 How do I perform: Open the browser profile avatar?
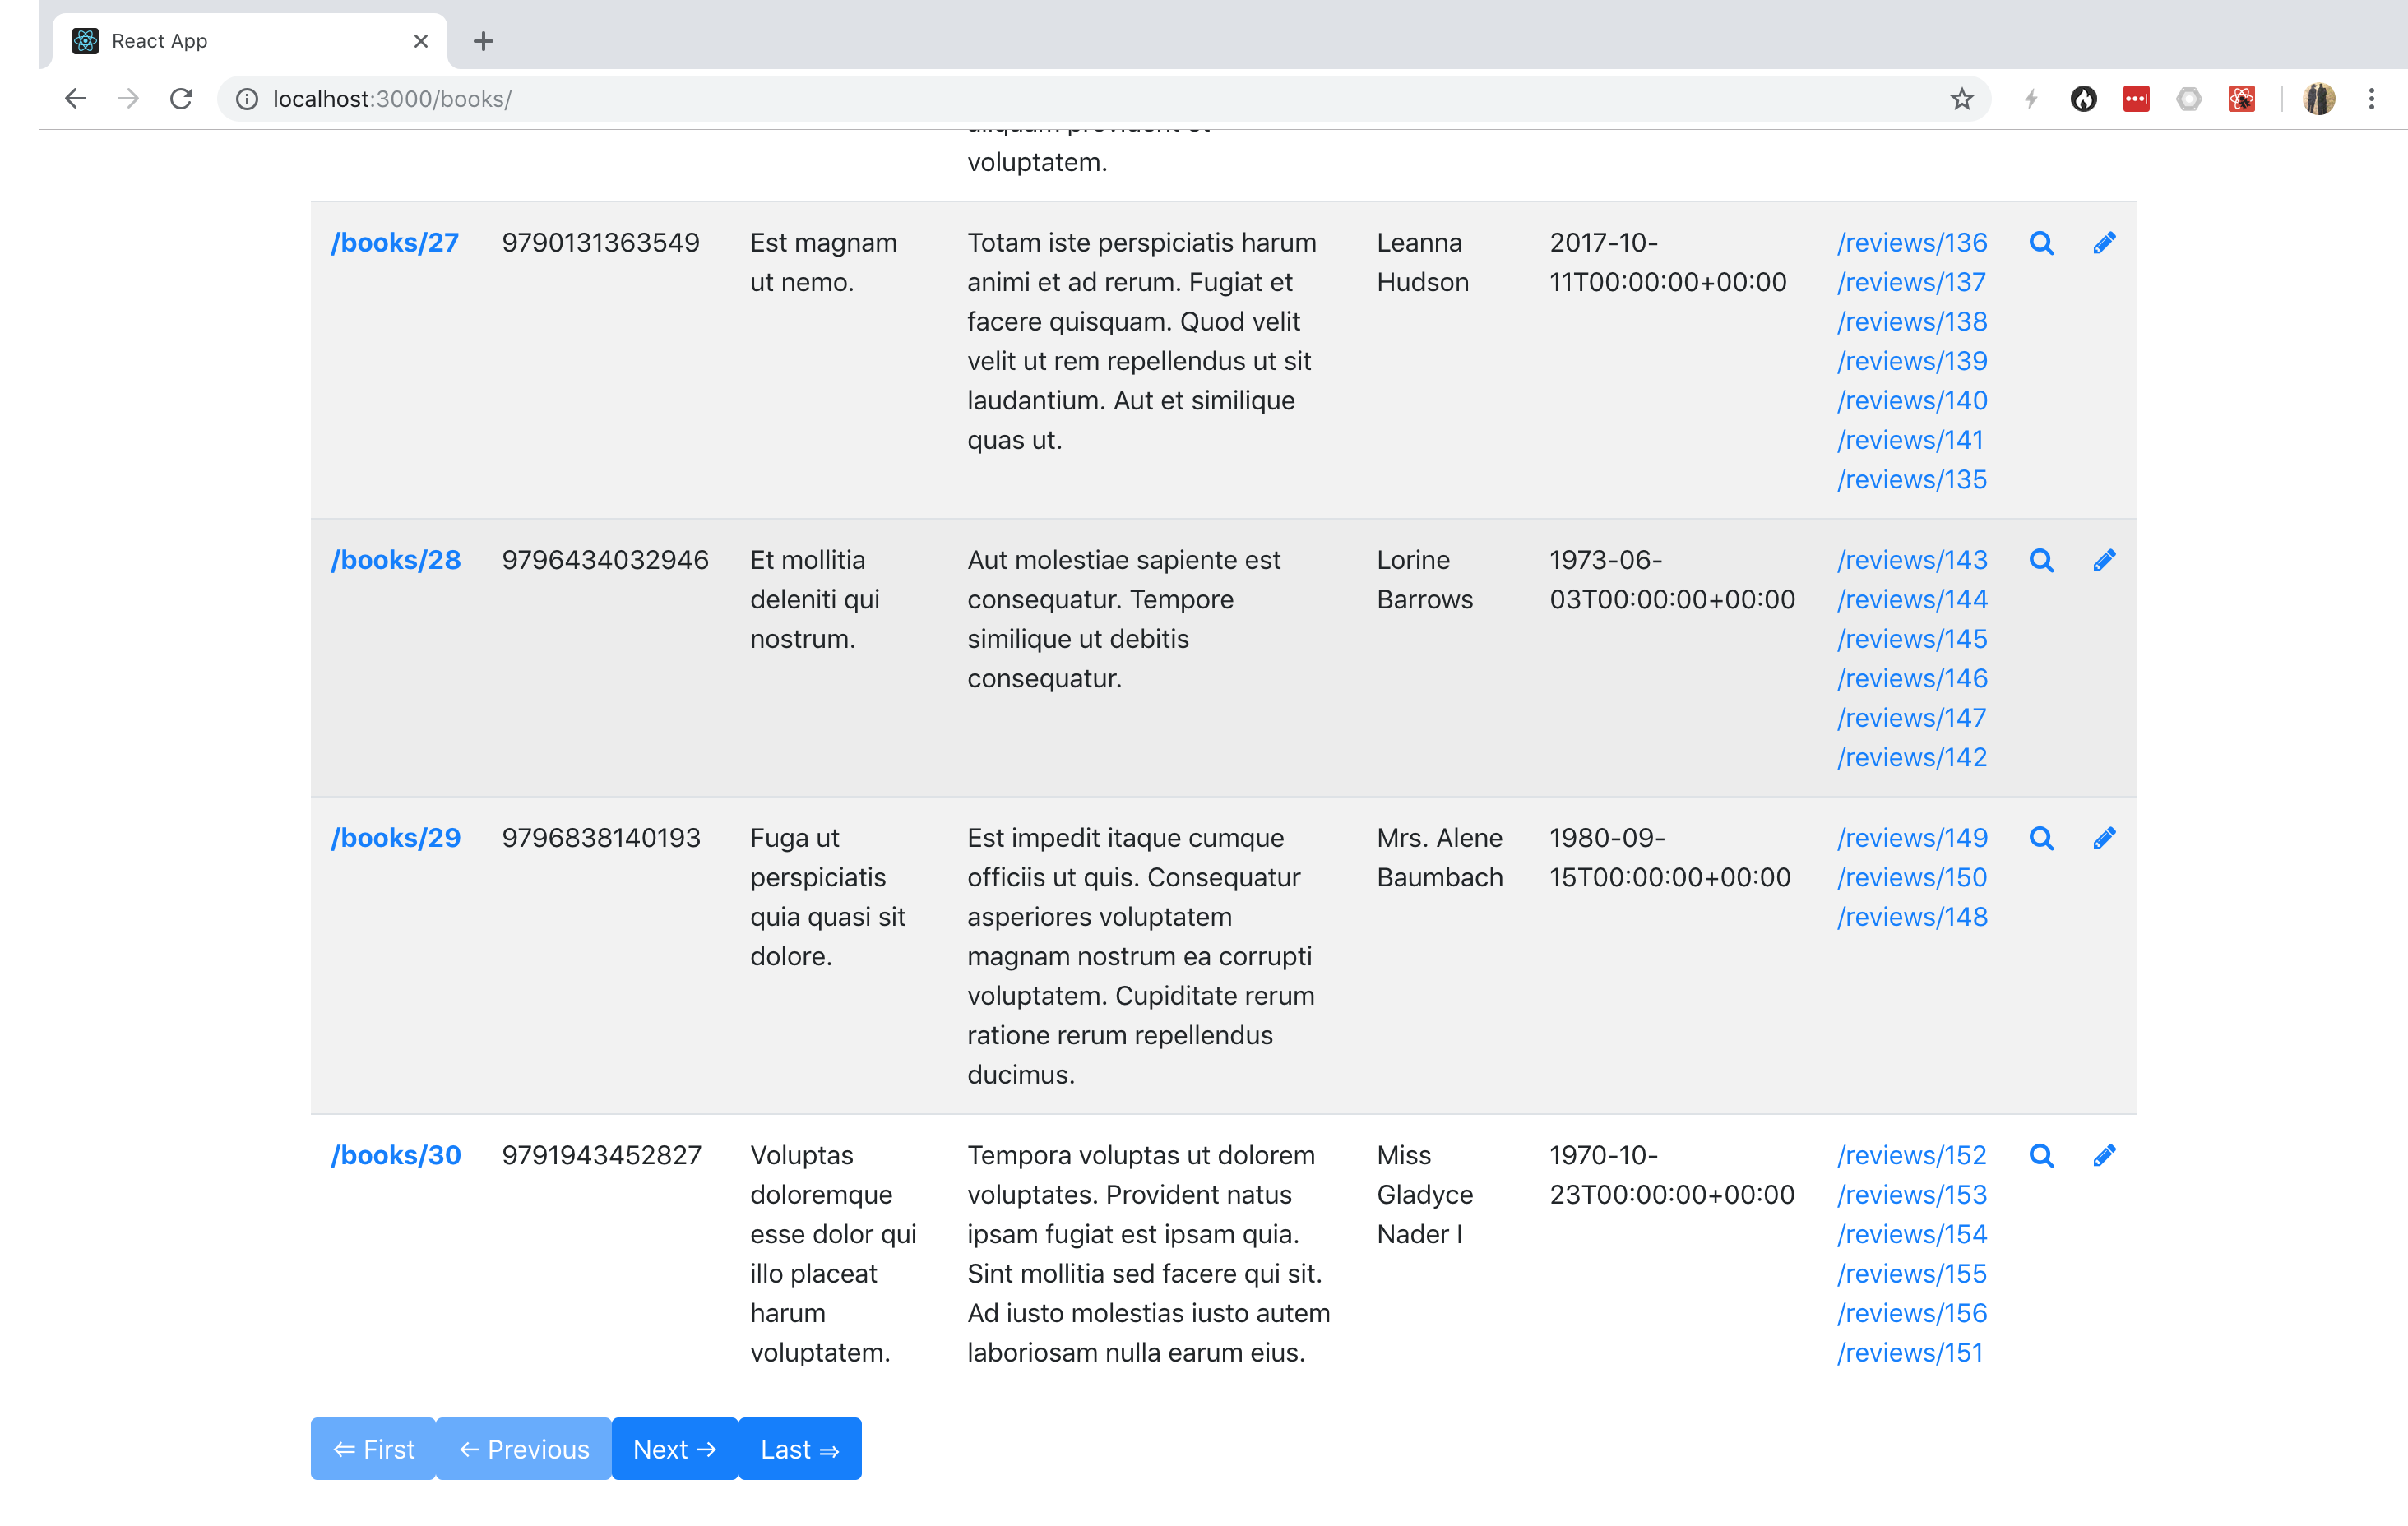(2319, 99)
